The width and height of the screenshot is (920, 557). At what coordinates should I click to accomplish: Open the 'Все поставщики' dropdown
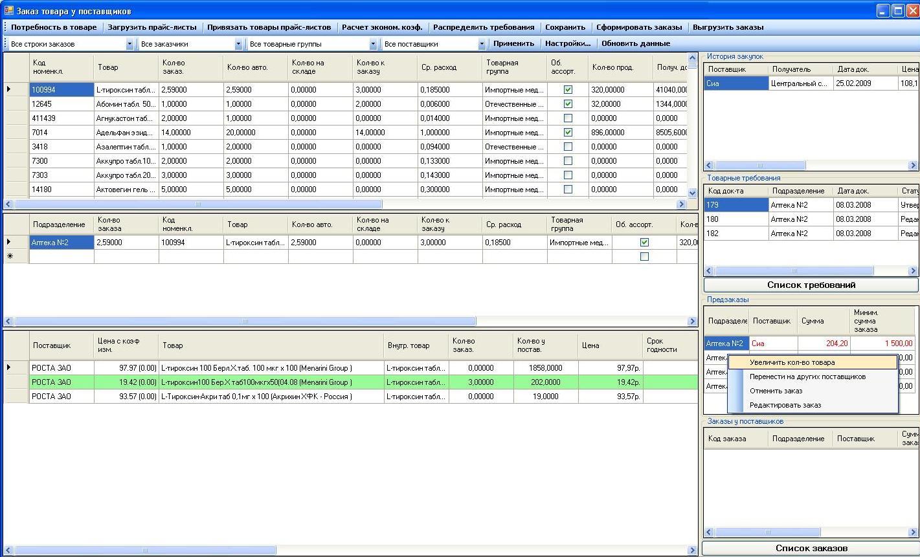482,44
